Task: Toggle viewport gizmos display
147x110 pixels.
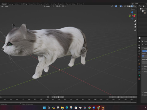Action: pos(116,6)
